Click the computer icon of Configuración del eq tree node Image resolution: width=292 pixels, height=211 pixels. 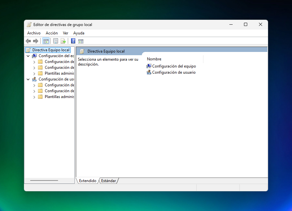click(x=34, y=56)
